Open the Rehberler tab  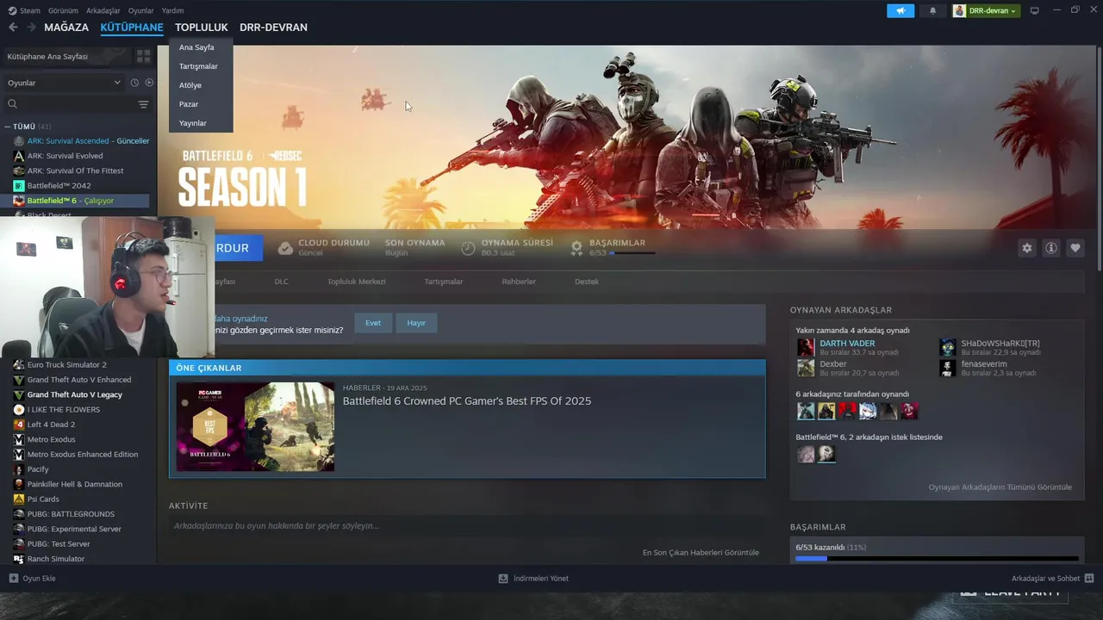519,282
